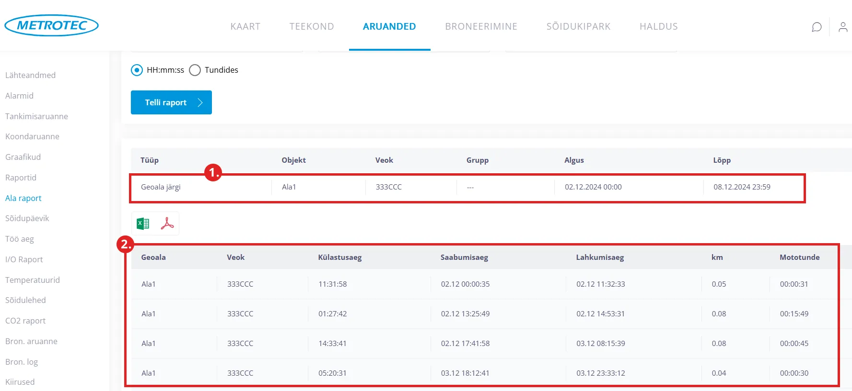852x391 pixels.
Task: Click the Metrotec logo
Action: point(51,25)
